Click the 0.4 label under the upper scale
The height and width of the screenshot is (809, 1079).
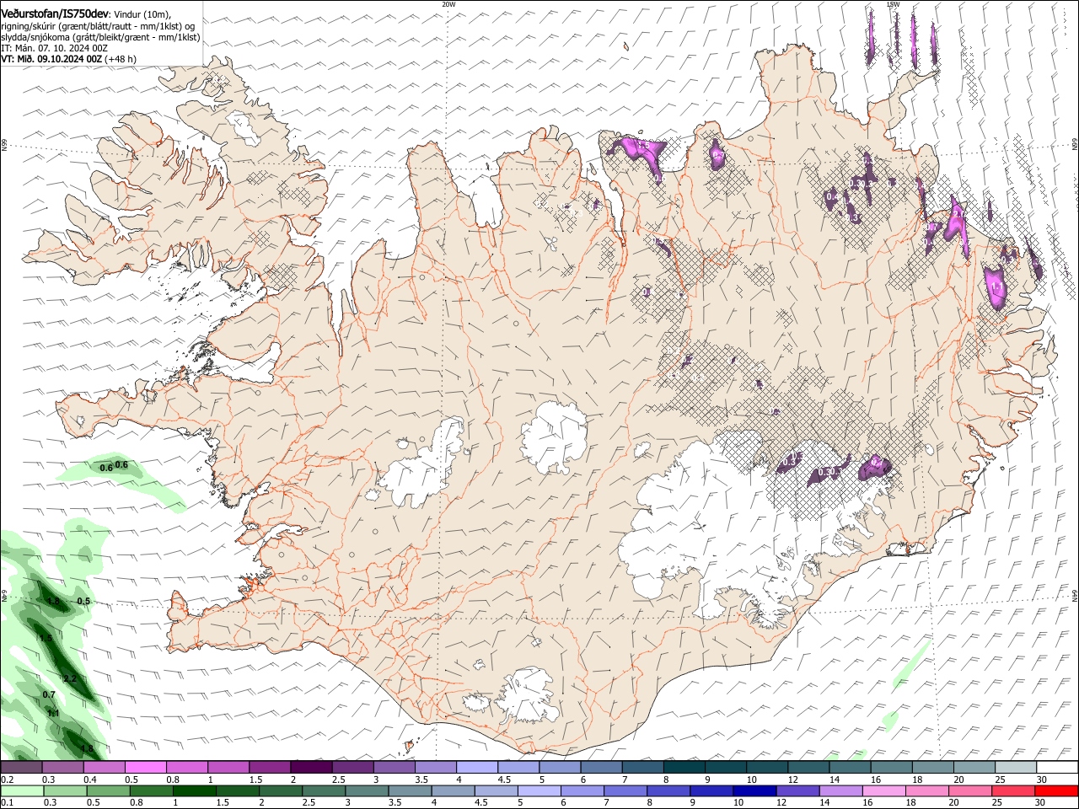pos(90,780)
